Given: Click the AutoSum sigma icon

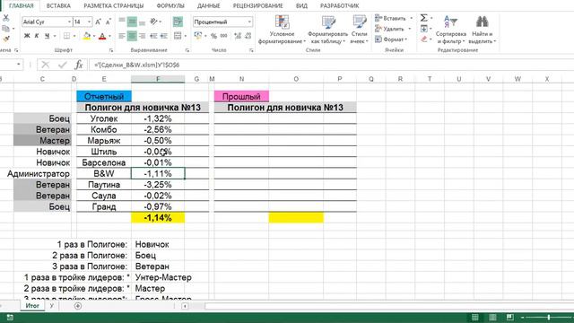Looking at the screenshot, I should 423,18.
